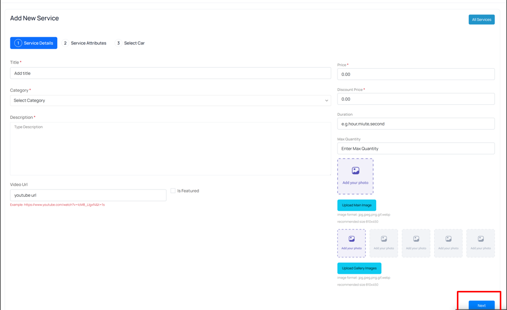Focus the Discount Price field
This screenshot has height=310, width=507.
click(416, 99)
